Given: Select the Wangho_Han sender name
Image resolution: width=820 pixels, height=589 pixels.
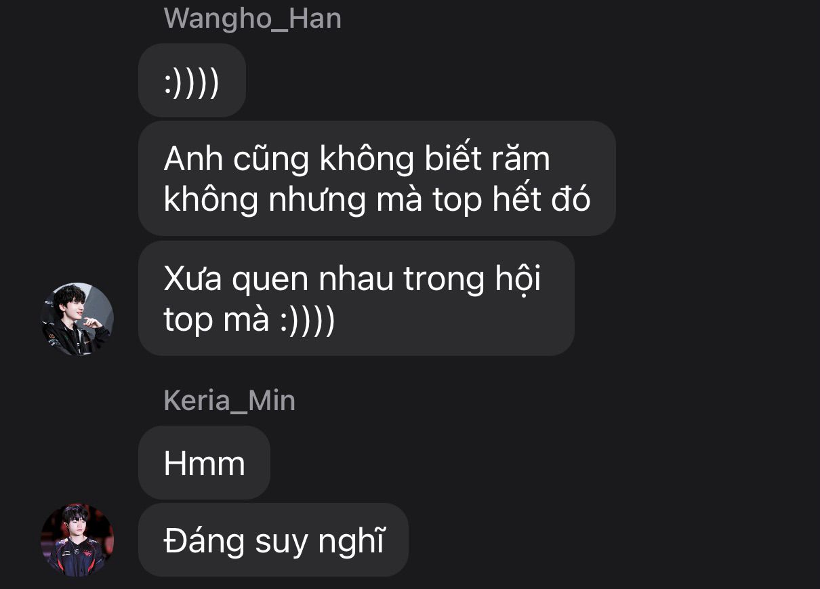Looking at the screenshot, I should tap(252, 18).
